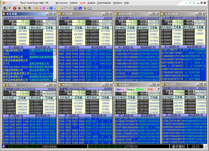Screen dimensions: 209x151
Task: Click the 汇丰控股 window title icon
Action: pyautogui.click(x=4, y=85)
